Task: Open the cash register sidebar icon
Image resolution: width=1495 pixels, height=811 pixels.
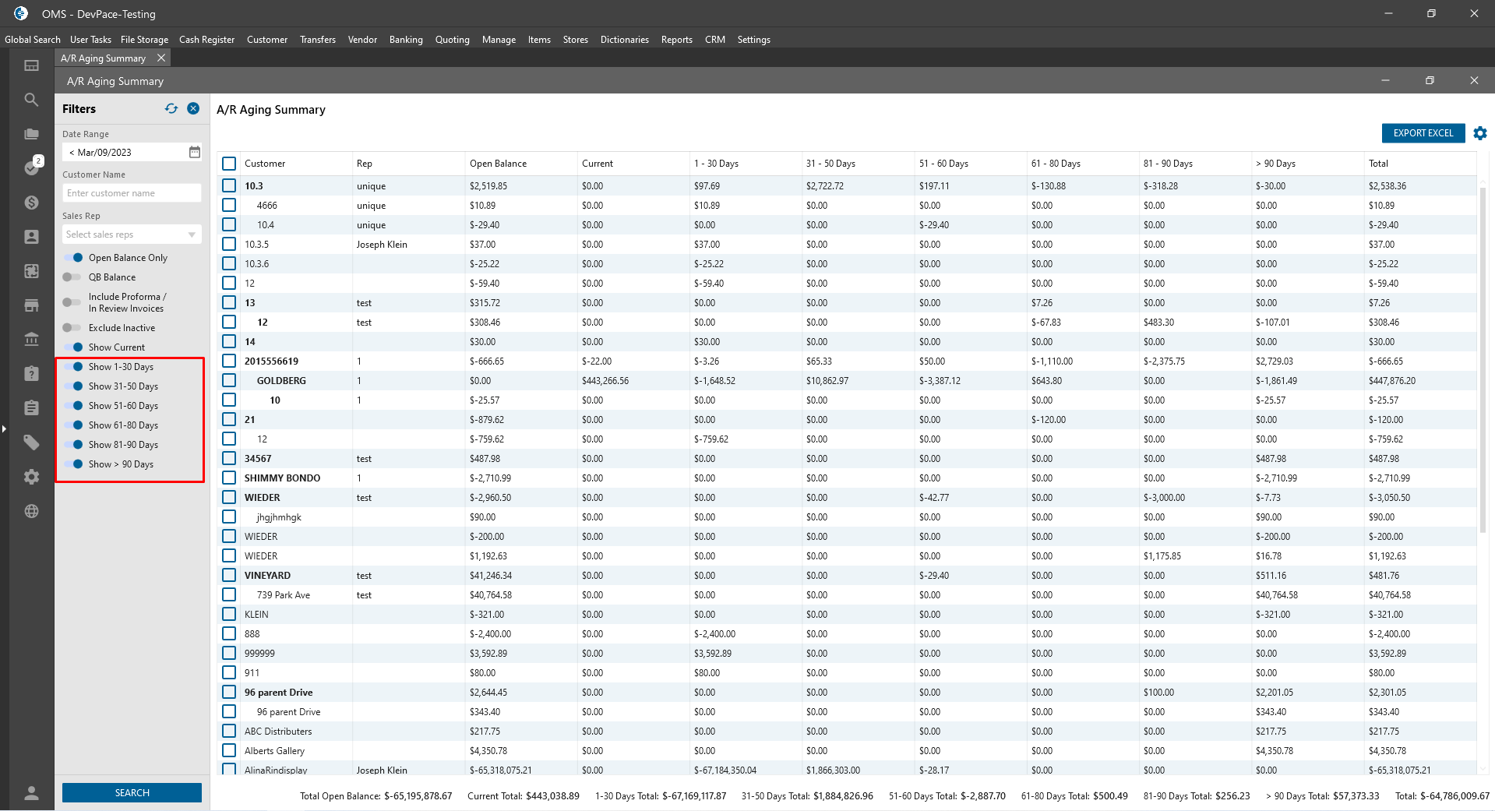Action: pyautogui.click(x=31, y=65)
